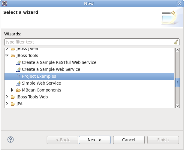This screenshot has height=150, width=184.
Task: Click the wizard list scrollbar thumb
Action: click(177, 82)
